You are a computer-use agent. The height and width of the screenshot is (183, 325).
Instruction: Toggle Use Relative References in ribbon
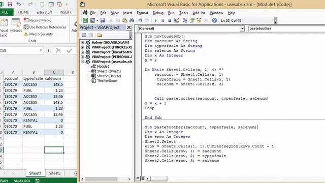[45, 27]
